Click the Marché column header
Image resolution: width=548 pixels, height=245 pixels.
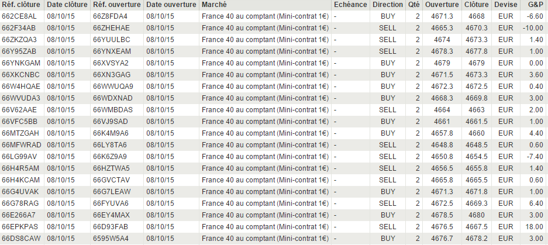click(214, 5)
